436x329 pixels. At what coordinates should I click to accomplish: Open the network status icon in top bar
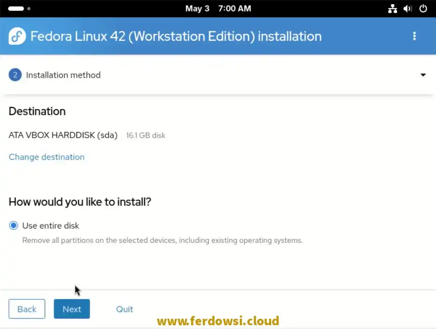pos(392,8)
